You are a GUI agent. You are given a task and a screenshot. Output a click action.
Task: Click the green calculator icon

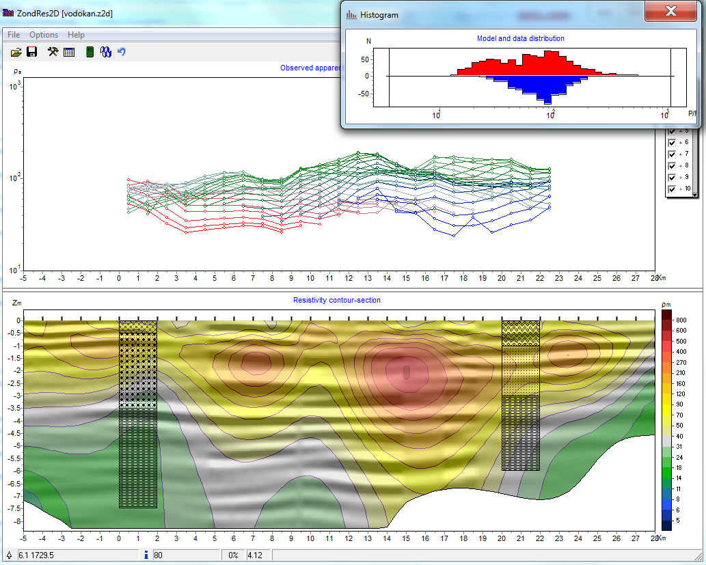click(90, 52)
